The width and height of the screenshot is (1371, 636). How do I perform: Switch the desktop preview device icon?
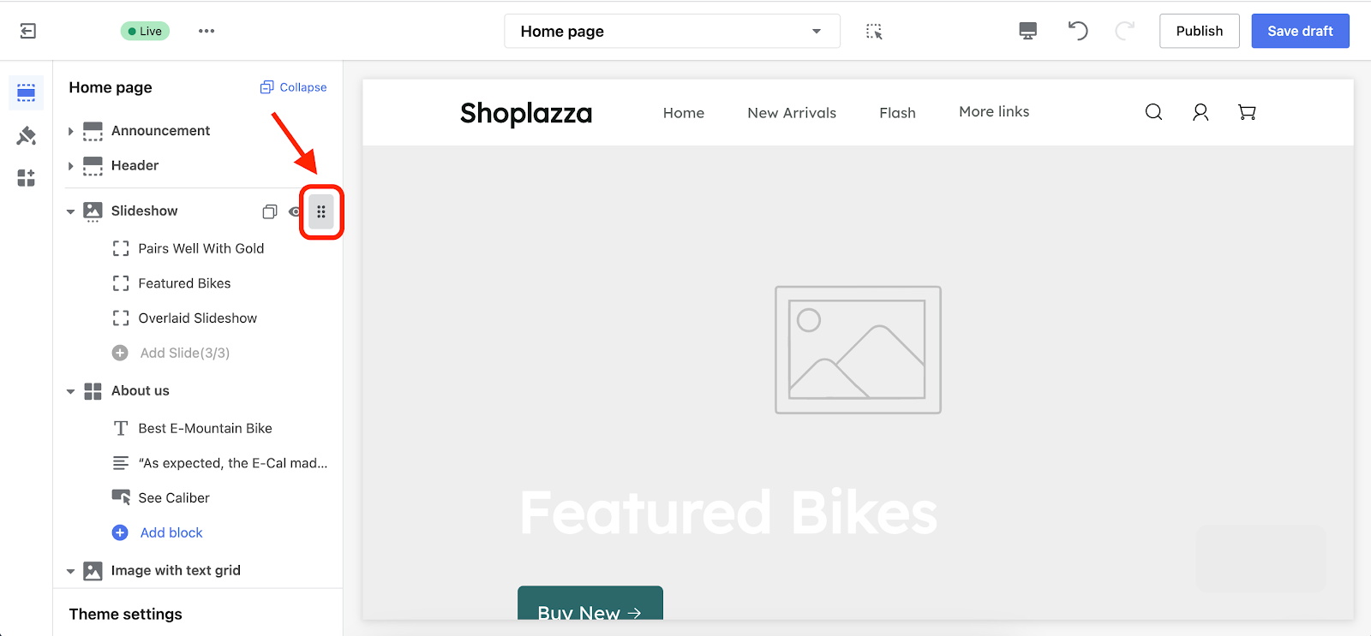click(x=1027, y=32)
